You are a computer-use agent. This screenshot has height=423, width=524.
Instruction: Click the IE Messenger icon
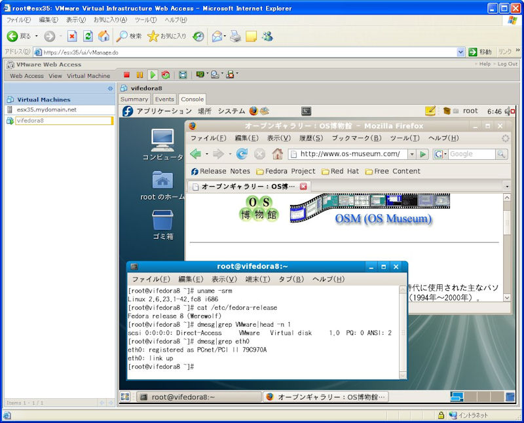point(267,36)
